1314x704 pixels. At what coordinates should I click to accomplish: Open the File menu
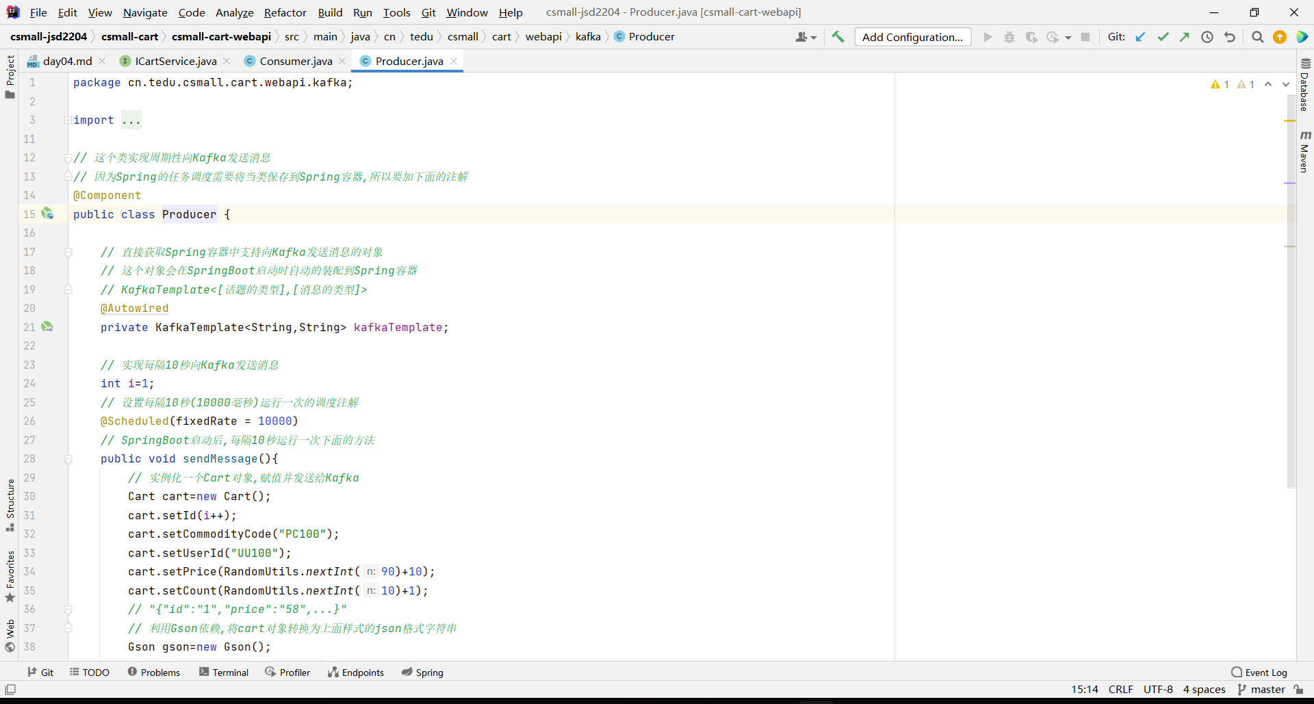[x=38, y=12]
